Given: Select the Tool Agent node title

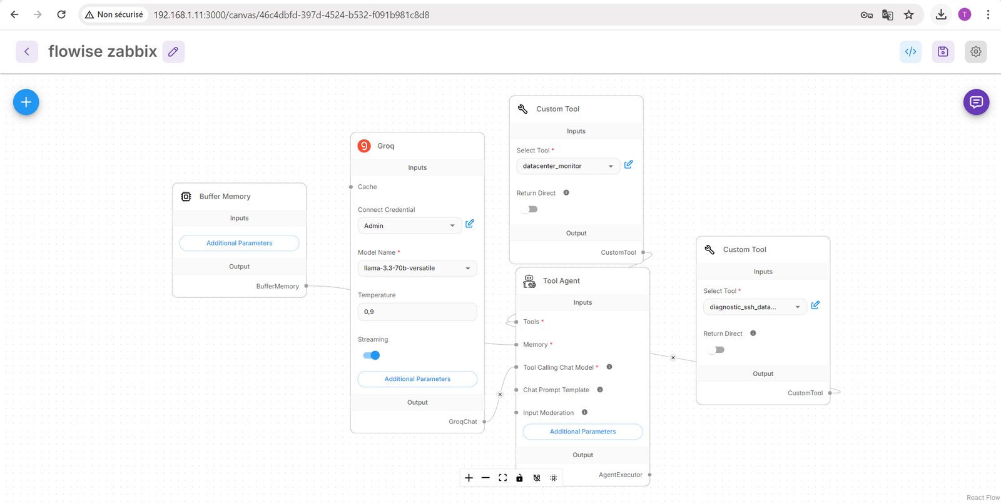Looking at the screenshot, I should click(x=561, y=281).
